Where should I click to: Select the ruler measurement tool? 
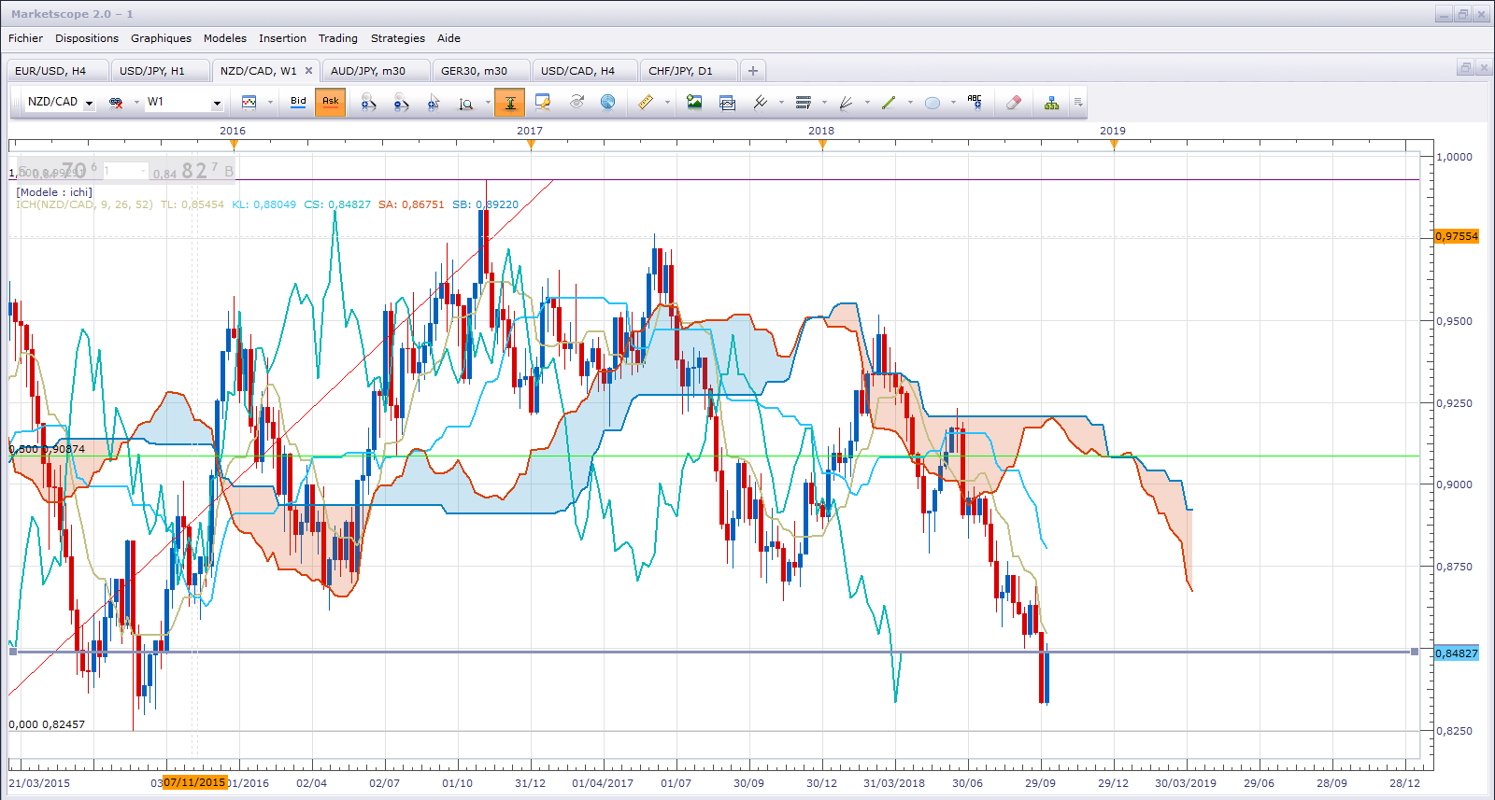point(646,103)
